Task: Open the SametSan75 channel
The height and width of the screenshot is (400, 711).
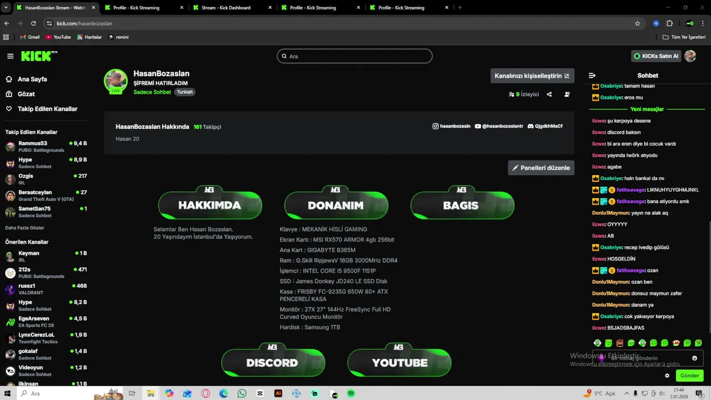Action: click(46, 212)
